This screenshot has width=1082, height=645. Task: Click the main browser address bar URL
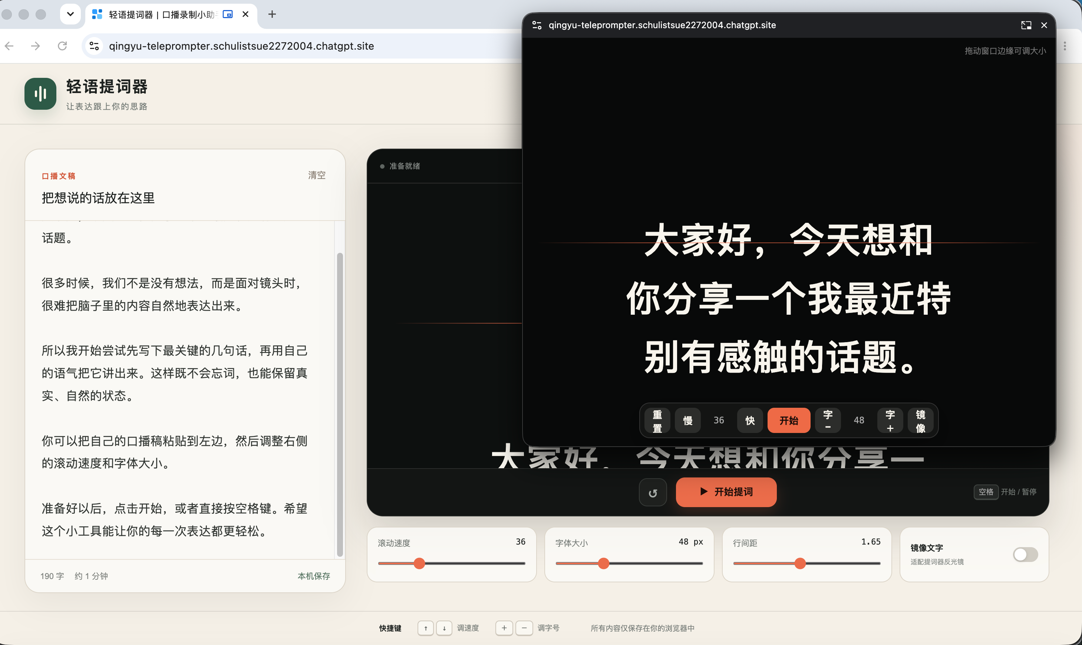241,46
